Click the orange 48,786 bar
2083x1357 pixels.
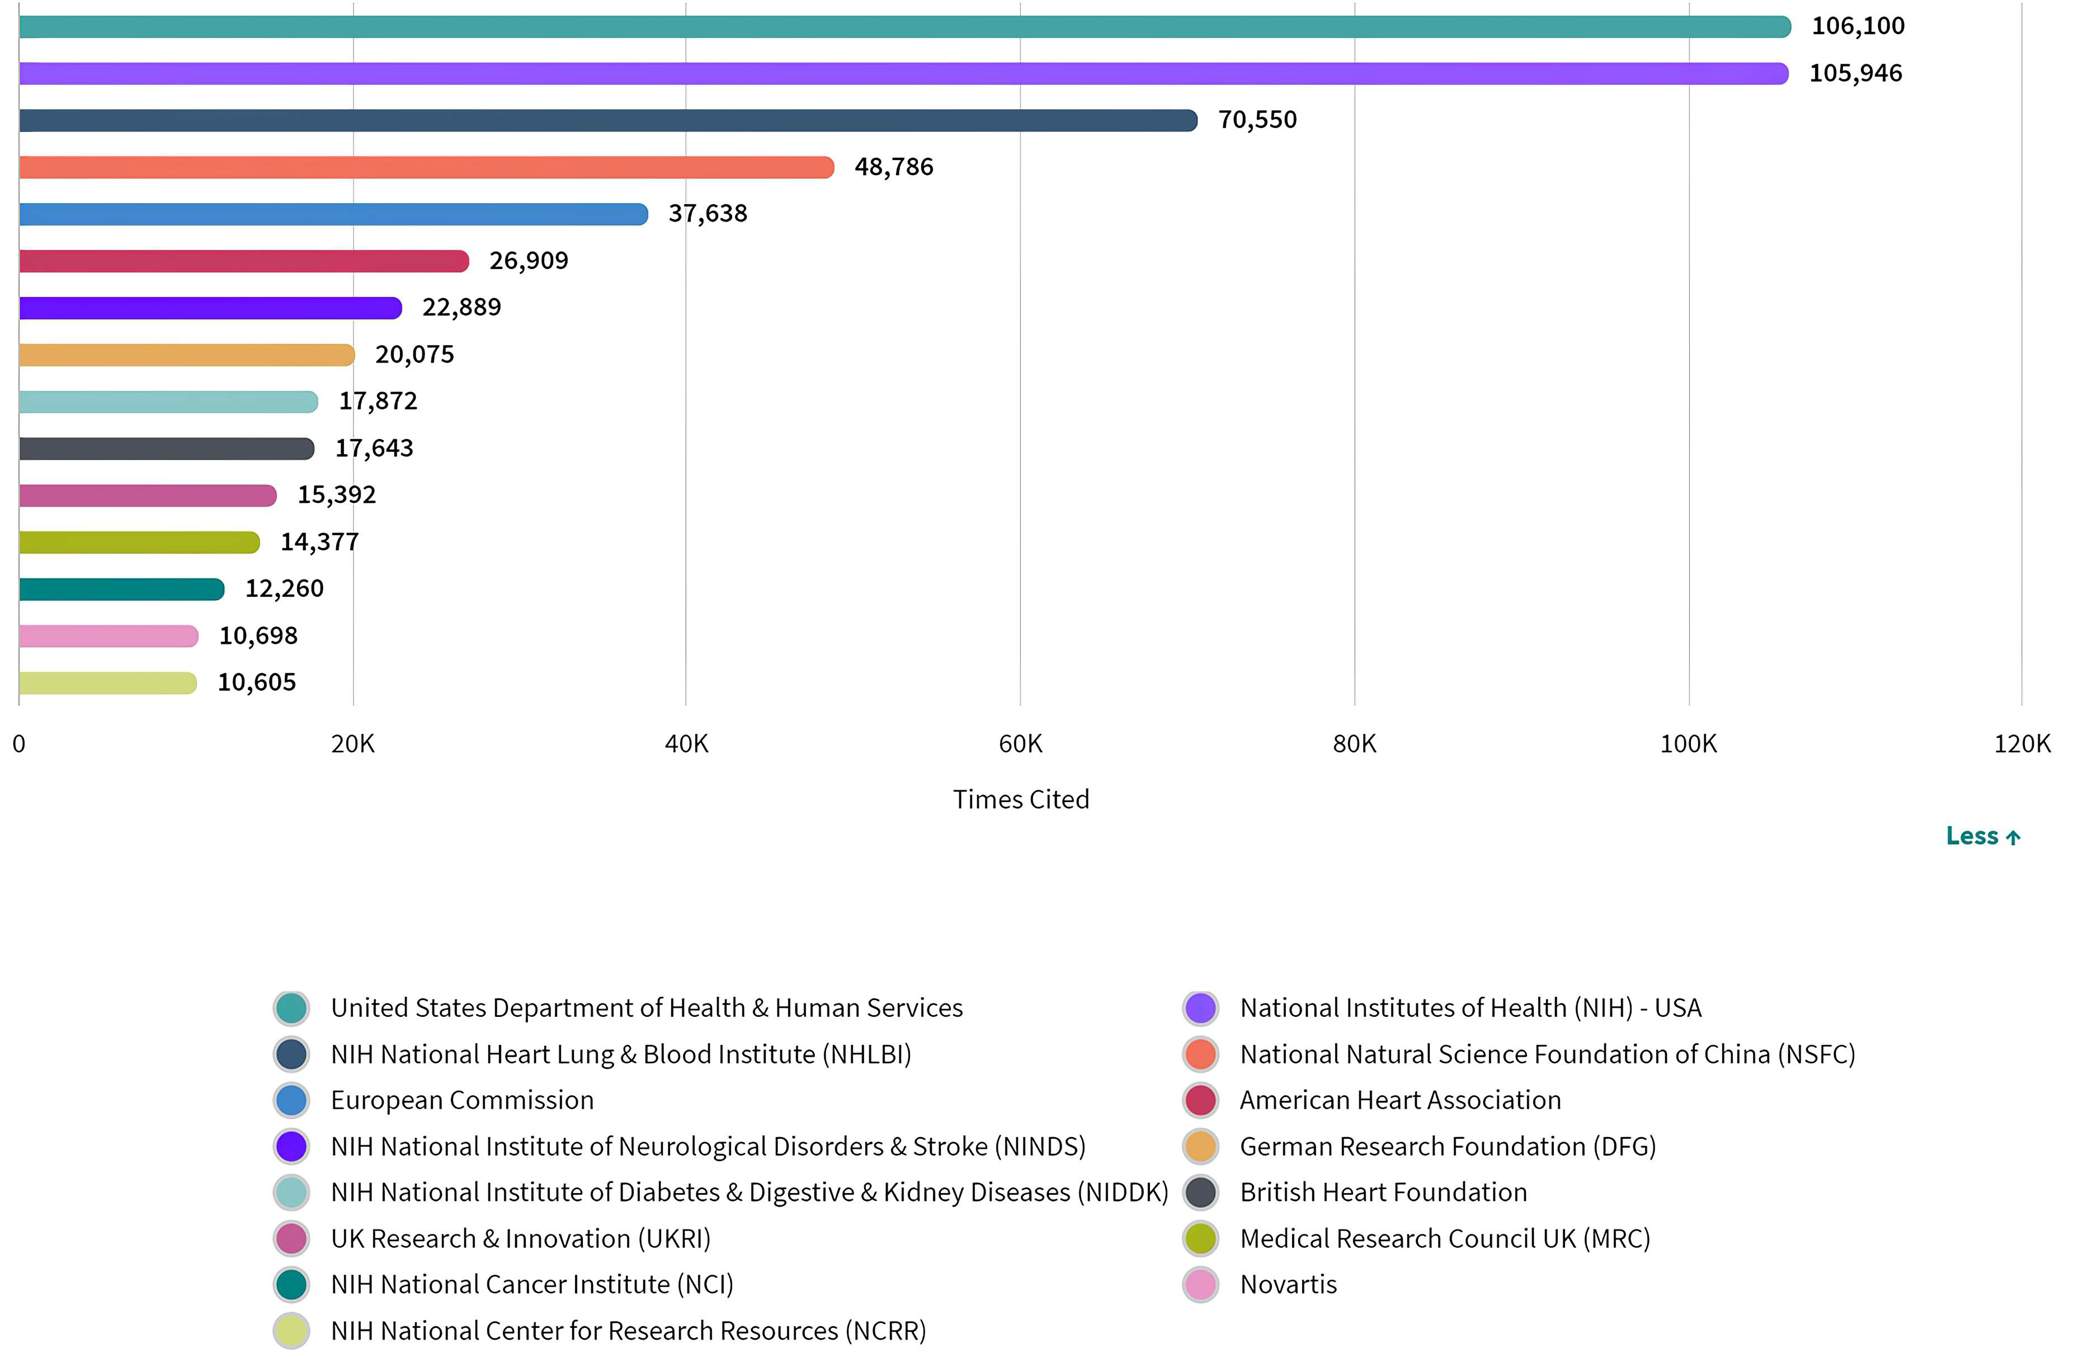coord(425,167)
